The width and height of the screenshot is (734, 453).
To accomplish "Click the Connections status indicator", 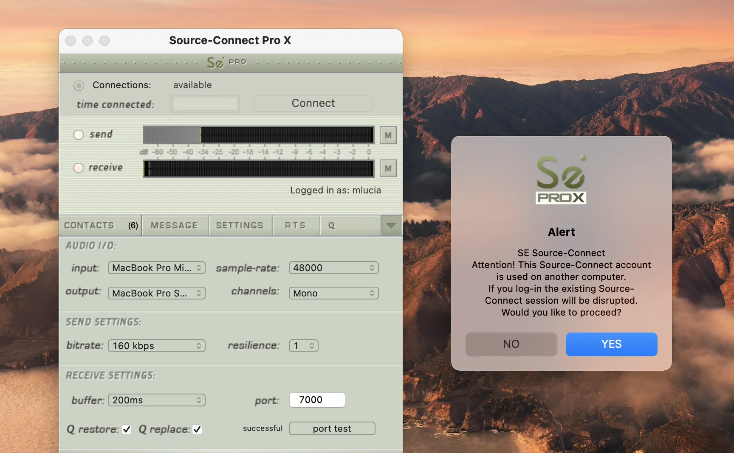I will pos(79,86).
